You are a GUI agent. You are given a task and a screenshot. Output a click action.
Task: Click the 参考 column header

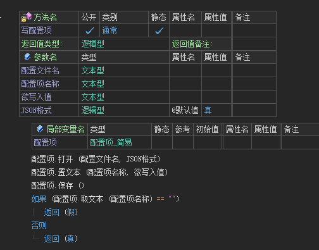[x=182, y=129]
